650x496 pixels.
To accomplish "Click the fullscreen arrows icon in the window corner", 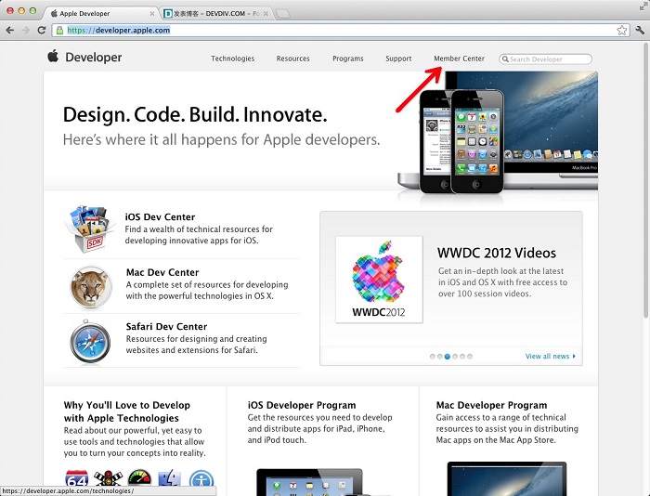I will point(643,7).
